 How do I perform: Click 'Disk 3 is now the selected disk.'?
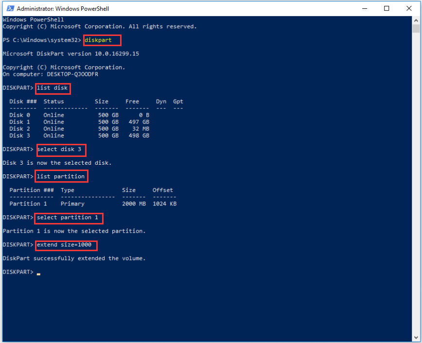[57, 163]
